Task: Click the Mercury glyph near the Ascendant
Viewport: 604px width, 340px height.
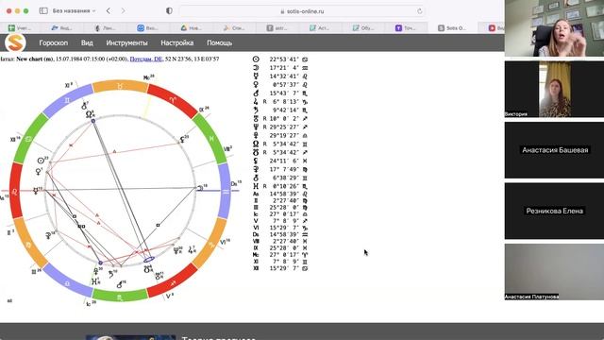Action: click(36, 191)
